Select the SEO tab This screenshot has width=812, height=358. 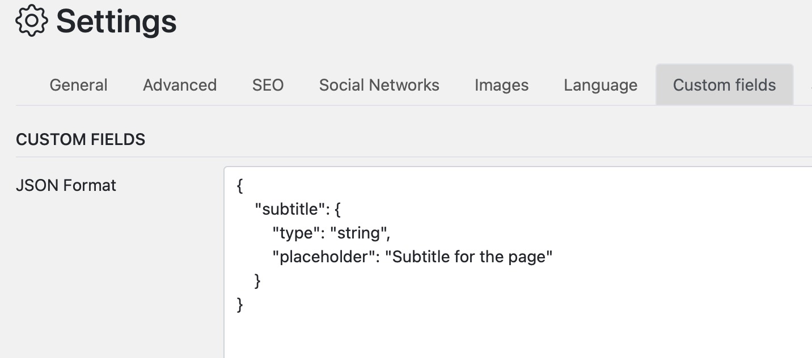coord(268,85)
